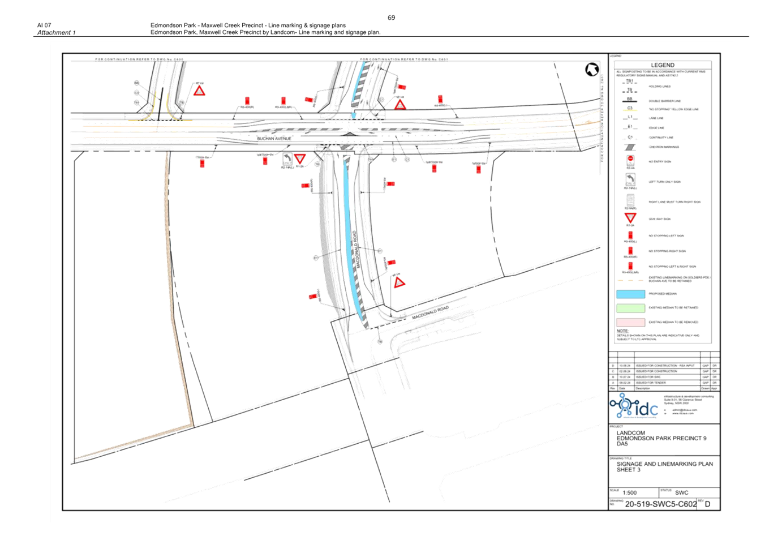This screenshot has height=553, width=782.
Task: Click the vertical MACDONALD ROAD label
Action: point(356,250)
